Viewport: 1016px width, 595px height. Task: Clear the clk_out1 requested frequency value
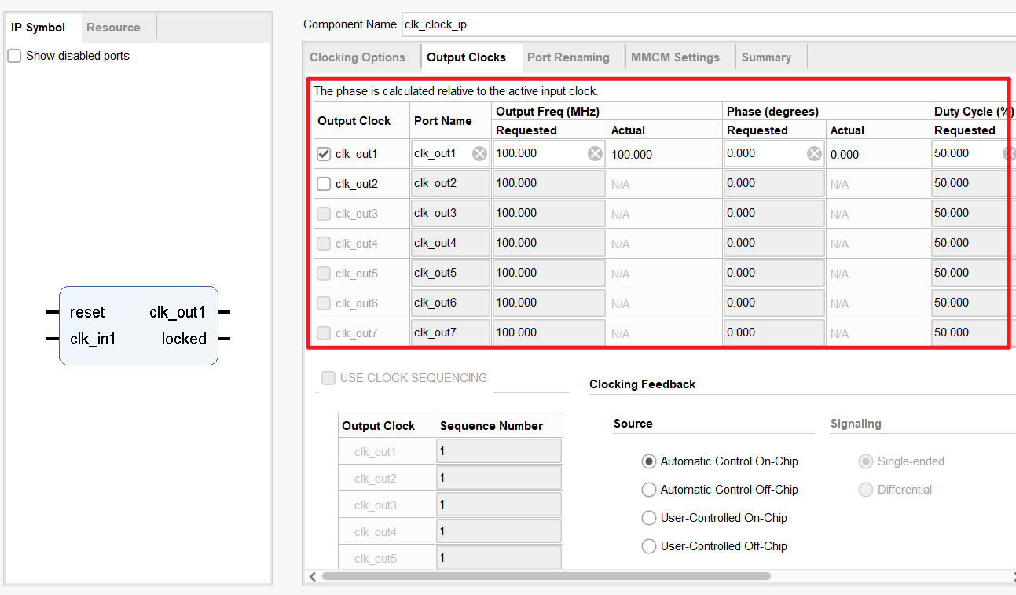click(x=596, y=154)
